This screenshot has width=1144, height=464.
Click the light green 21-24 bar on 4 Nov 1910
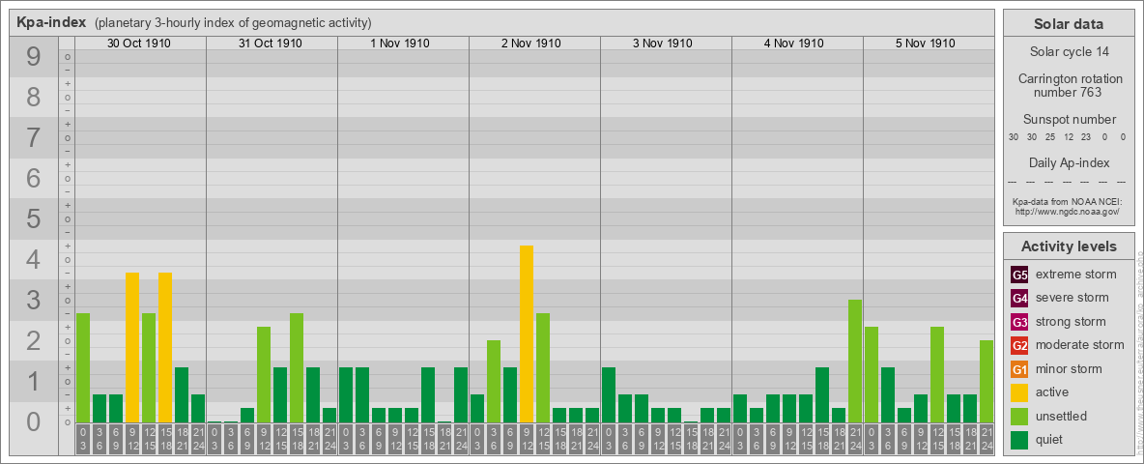[854, 362]
